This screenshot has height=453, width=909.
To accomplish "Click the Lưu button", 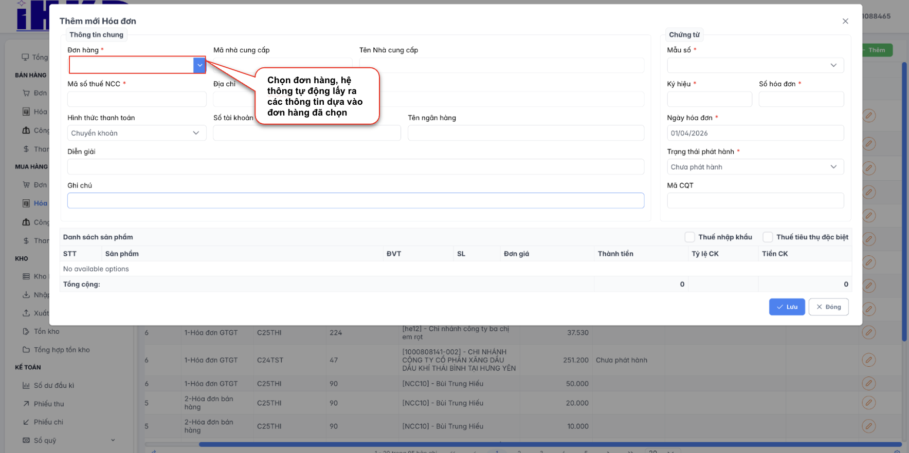I will point(787,307).
